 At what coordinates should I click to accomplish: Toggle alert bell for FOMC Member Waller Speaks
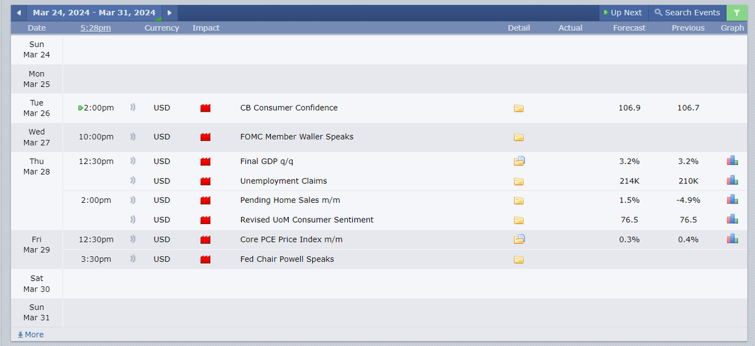[x=133, y=137]
